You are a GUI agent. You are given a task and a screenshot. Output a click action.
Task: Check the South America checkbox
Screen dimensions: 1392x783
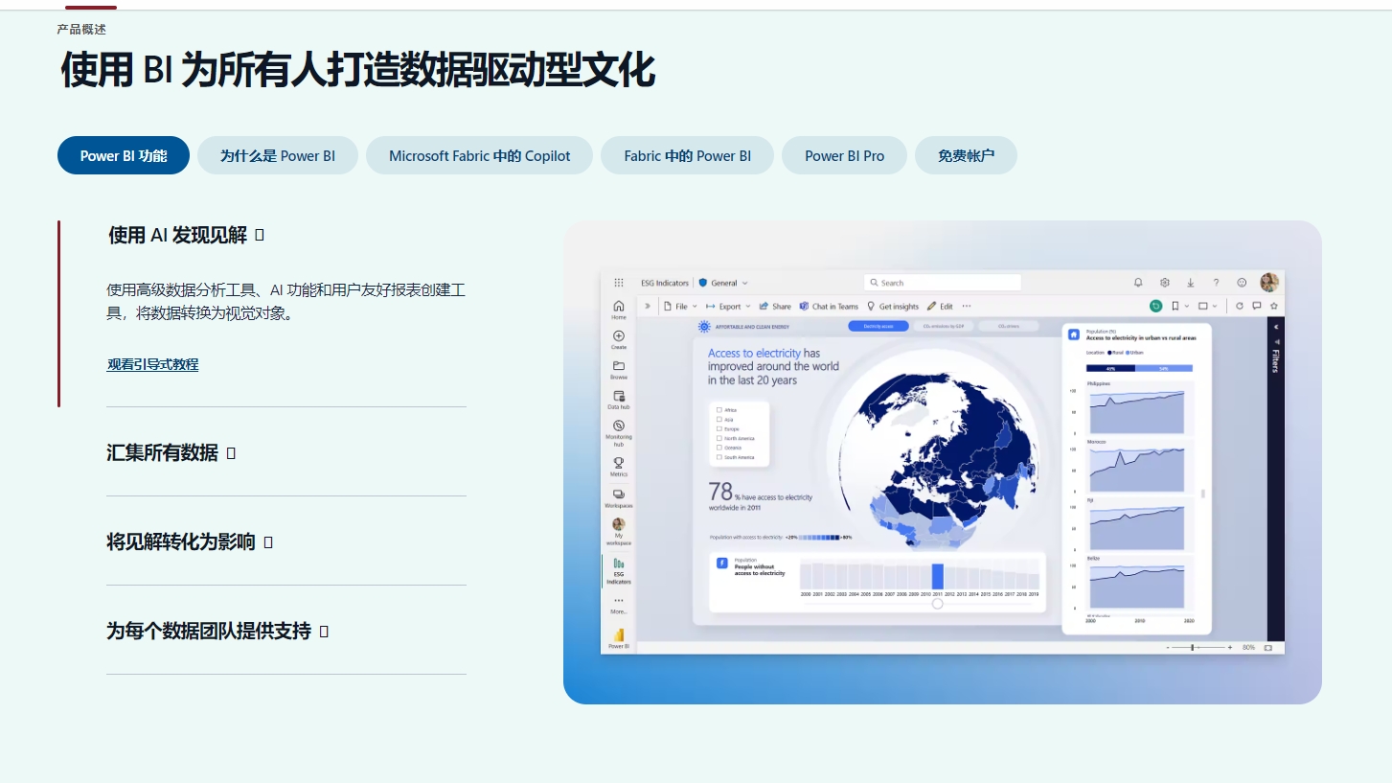tap(719, 457)
